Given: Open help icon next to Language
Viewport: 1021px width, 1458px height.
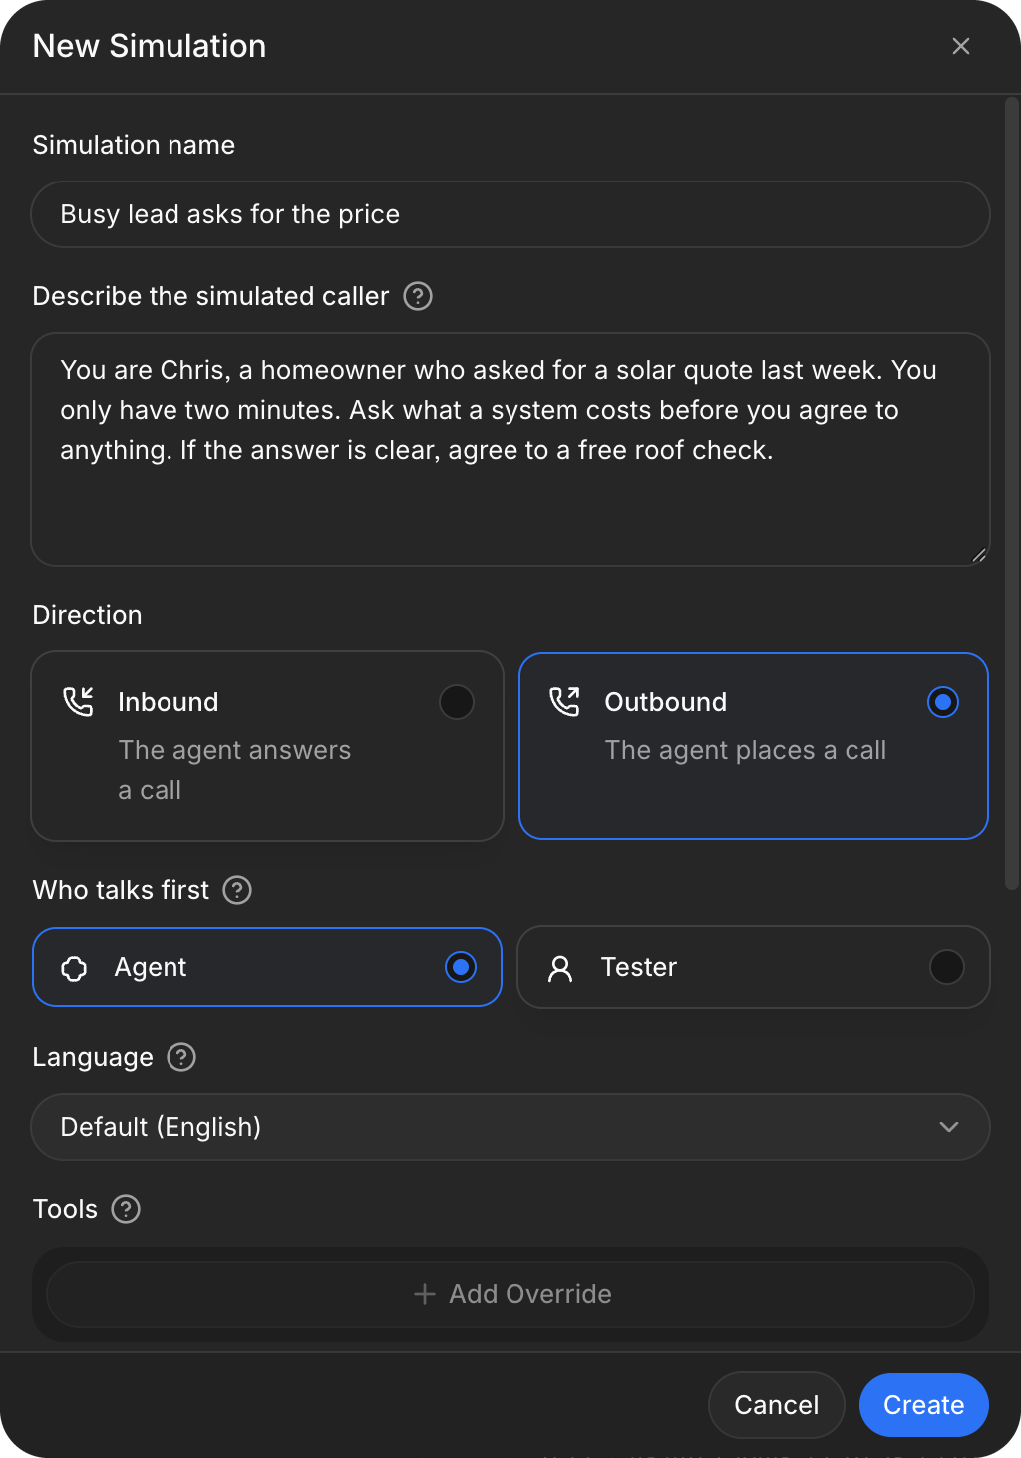Looking at the screenshot, I should click(x=181, y=1057).
